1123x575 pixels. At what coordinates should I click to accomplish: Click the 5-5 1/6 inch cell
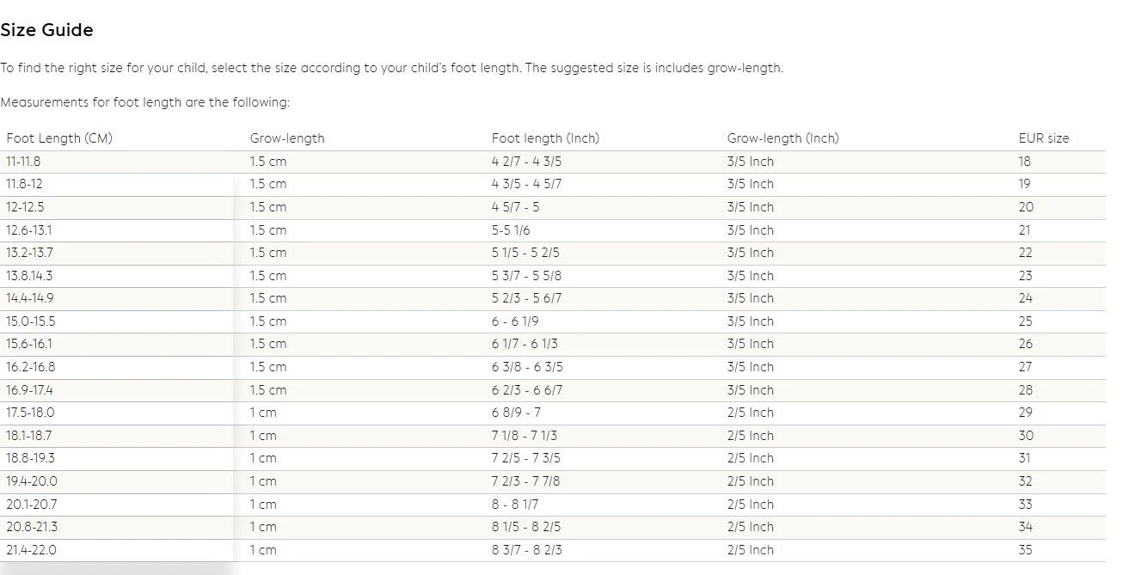click(511, 230)
